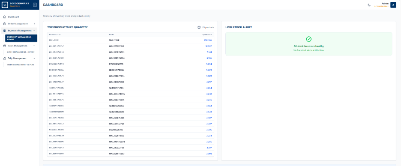Click the cube icon beside products count
Viewport: 401px width, 166px height.
pos(199,27)
